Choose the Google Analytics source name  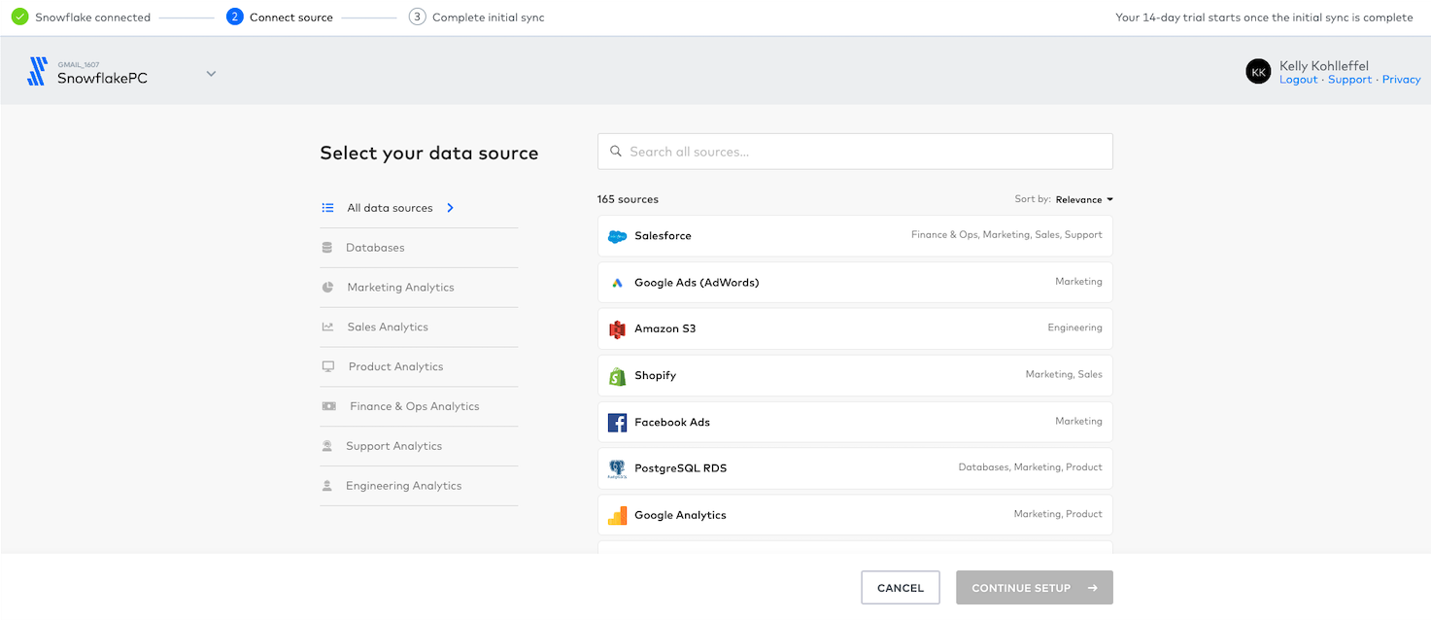pos(680,515)
